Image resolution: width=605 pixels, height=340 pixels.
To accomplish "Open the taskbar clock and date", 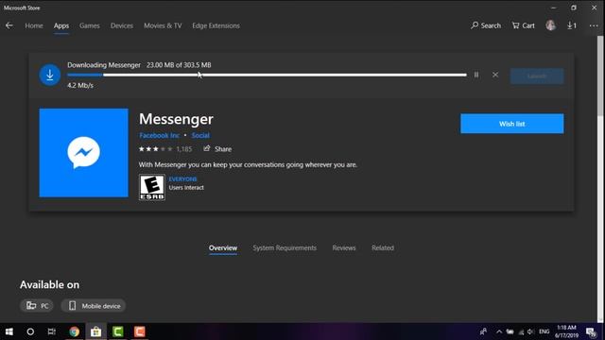I will (567, 331).
